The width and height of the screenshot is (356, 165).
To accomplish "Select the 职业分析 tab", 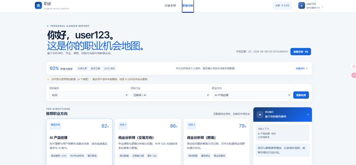I will [188, 6].
